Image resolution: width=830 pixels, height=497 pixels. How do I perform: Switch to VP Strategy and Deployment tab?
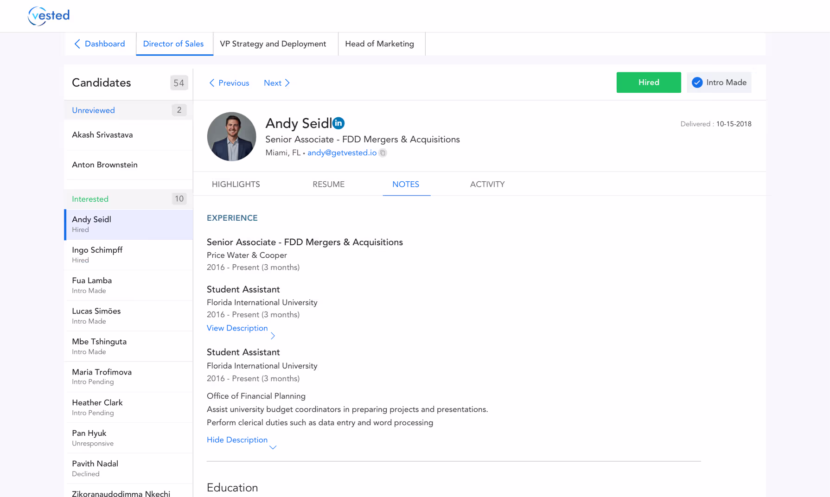tap(273, 44)
